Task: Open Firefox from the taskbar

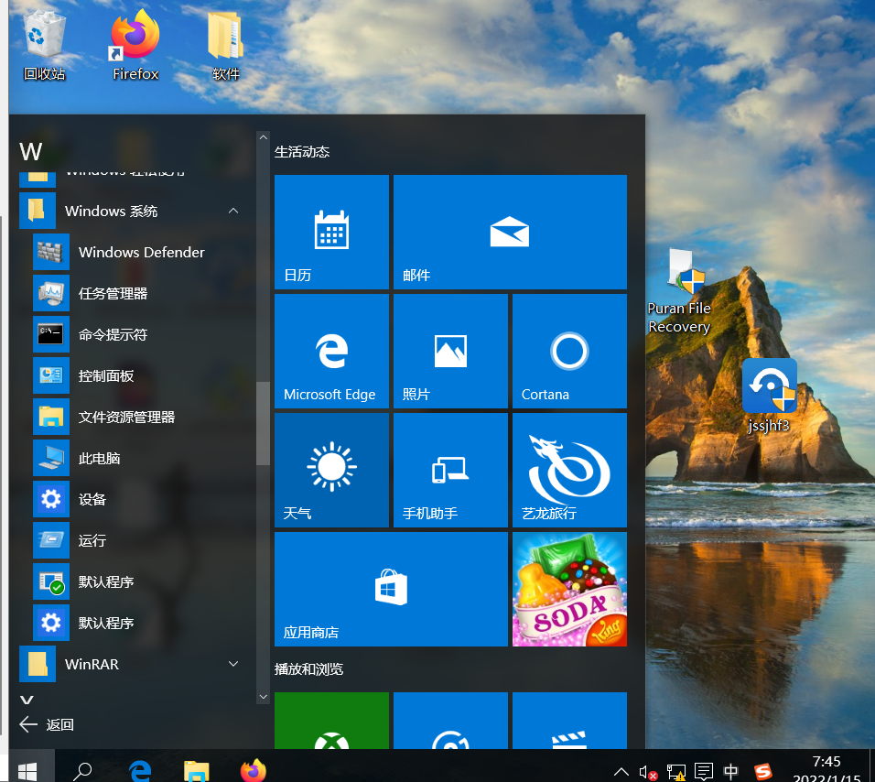Action: point(254,771)
